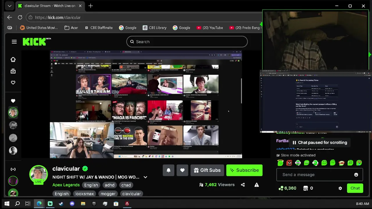
Task: Open the CBE Staffinsite bookmark
Action: 99,28
